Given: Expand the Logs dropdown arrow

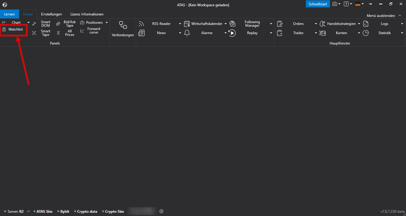Looking at the screenshot, I should pyautogui.click(x=402, y=24).
